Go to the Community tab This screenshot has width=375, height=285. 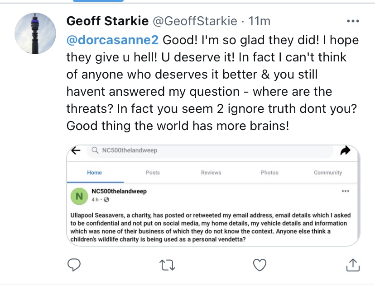[x=328, y=173]
